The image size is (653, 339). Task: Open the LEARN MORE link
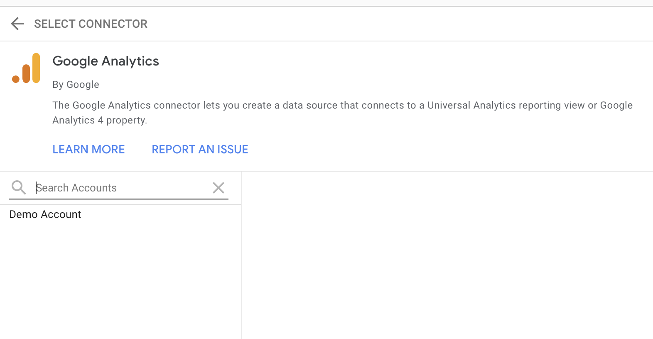coord(88,149)
